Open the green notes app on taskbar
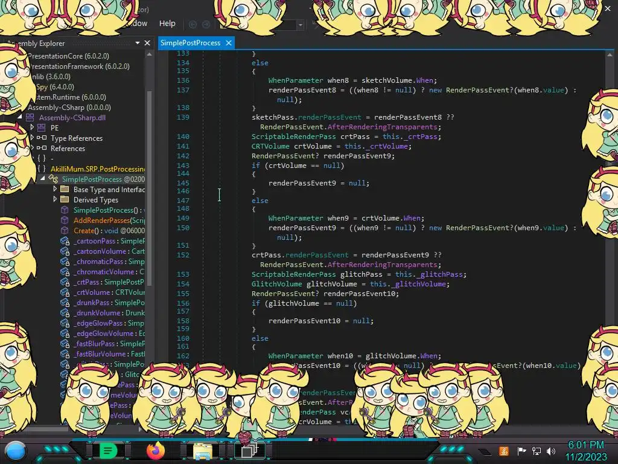The image size is (618, 464). (x=108, y=451)
